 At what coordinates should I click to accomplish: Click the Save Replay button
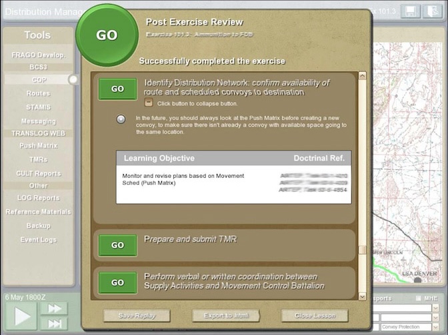(x=137, y=316)
